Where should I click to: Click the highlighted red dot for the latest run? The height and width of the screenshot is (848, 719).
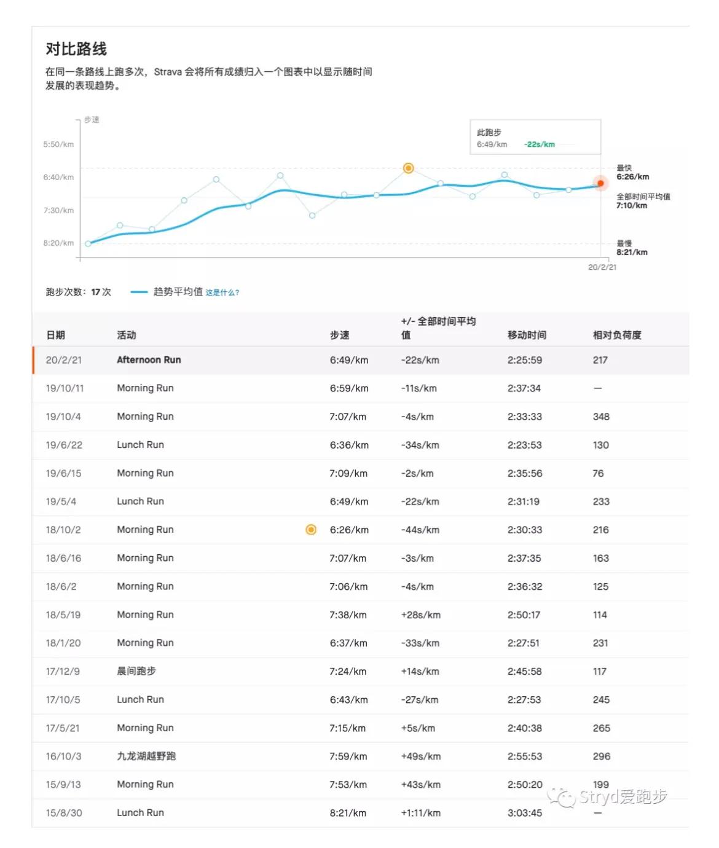[x=599, y=183]
